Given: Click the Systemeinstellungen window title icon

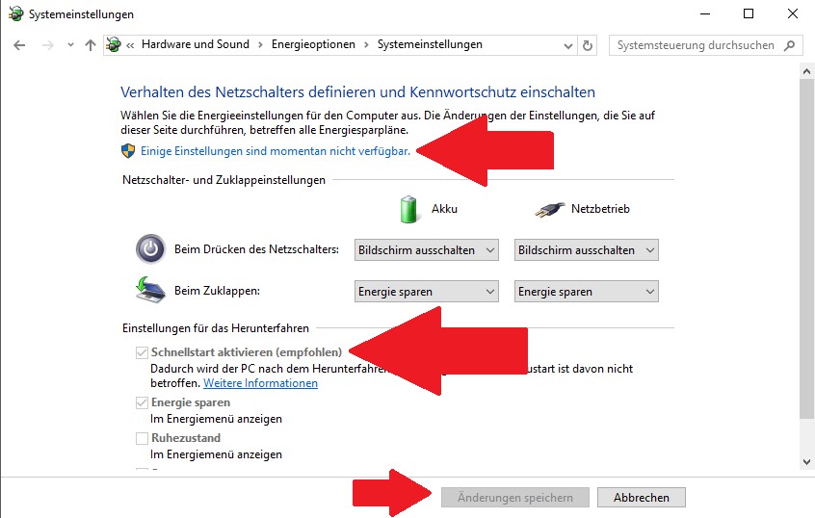Looking at the screenshot, I should [x=15, y=13].
